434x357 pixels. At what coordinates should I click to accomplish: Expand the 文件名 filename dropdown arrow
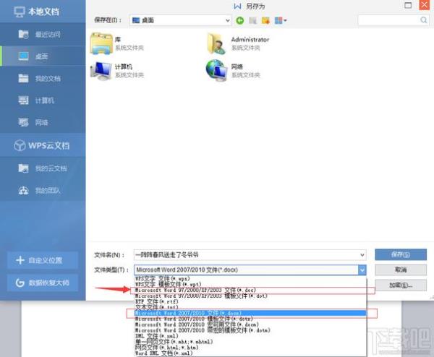pos(362,255)
